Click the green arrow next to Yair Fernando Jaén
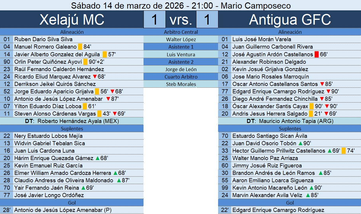Screen dimensions: 361x214 pos(83,188)
